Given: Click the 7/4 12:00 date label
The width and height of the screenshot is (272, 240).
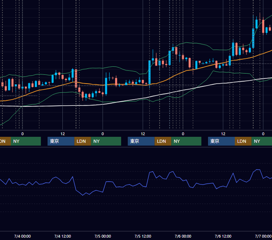Looking at the screenshot, I should [63, 236].
